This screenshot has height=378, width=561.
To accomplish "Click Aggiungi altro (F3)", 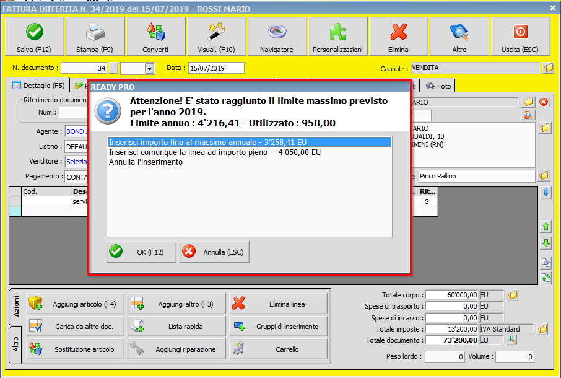I will 176,304.
